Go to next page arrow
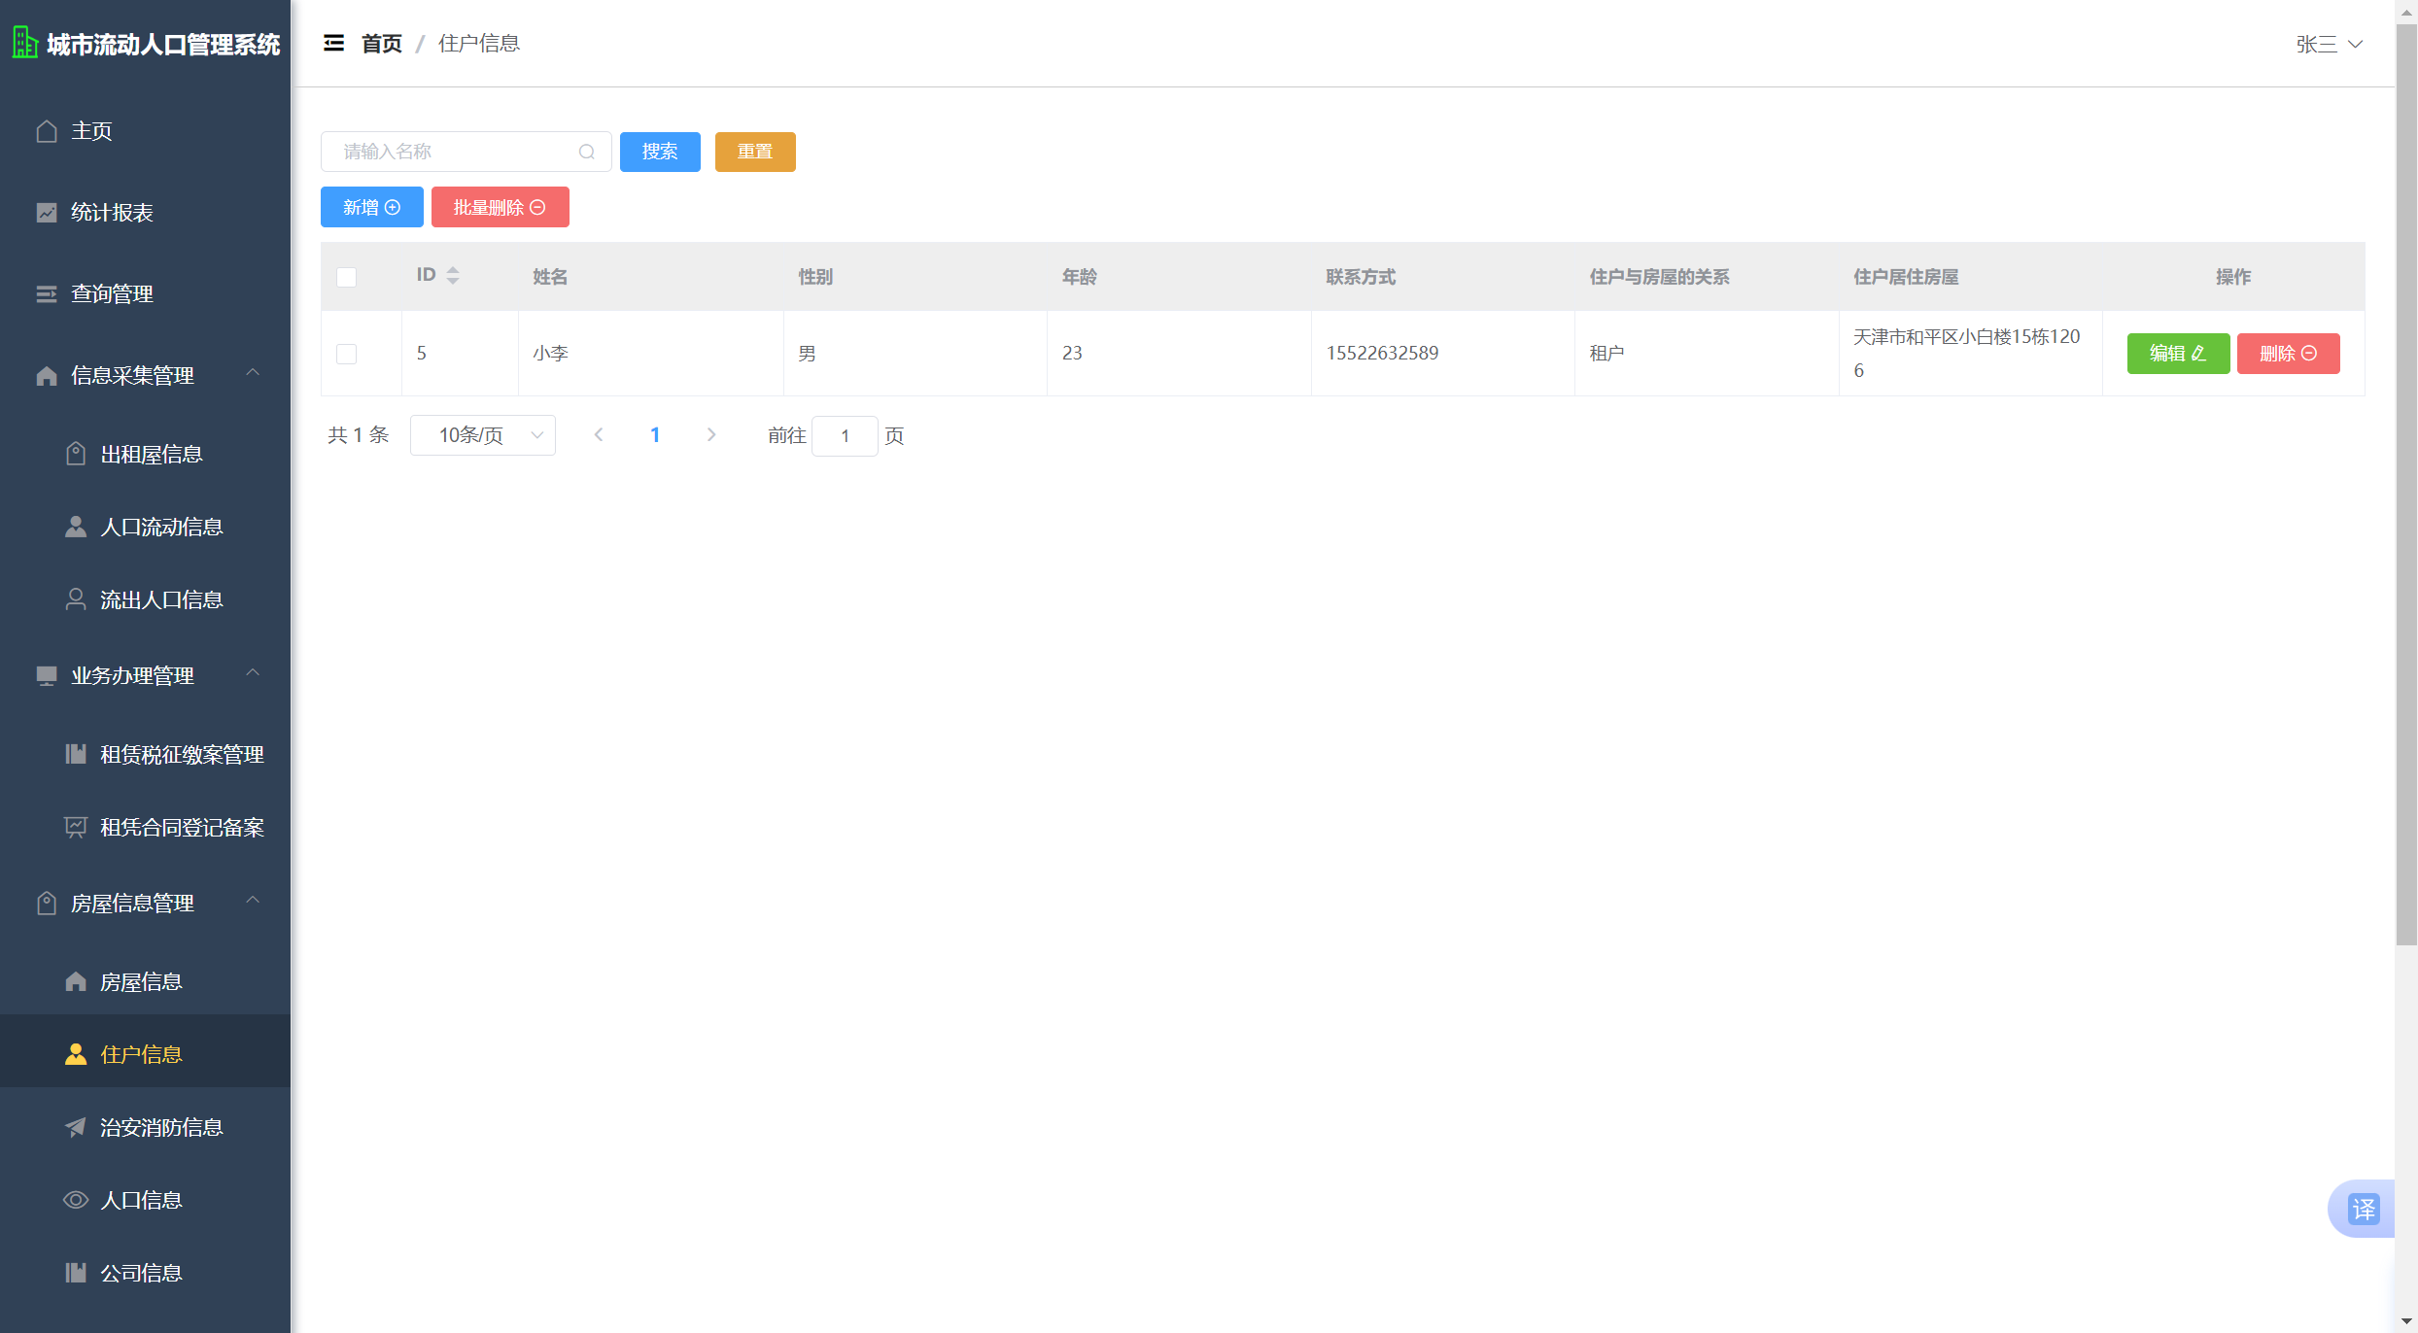This screenshot has height=1333, width=2418. coord(711,435)
